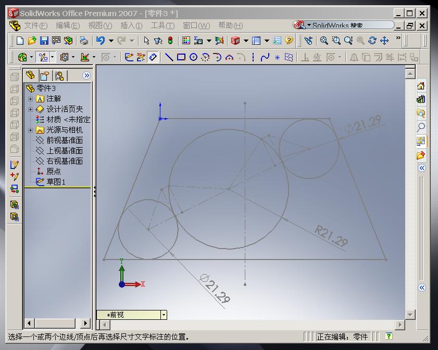Open the color grid options icon

pos(186,41)
